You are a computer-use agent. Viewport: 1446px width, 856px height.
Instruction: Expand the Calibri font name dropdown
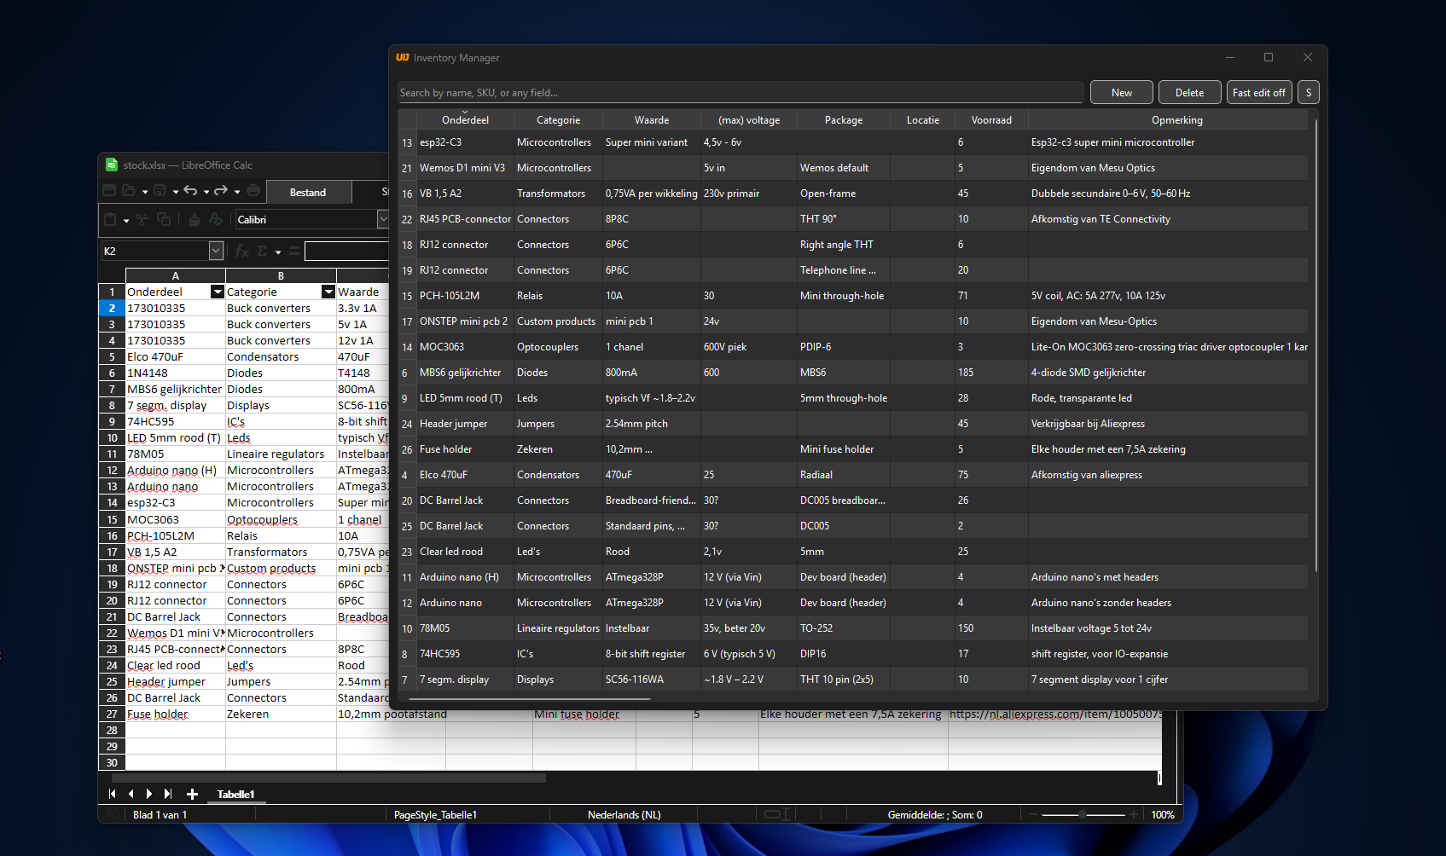click(383, 219)
